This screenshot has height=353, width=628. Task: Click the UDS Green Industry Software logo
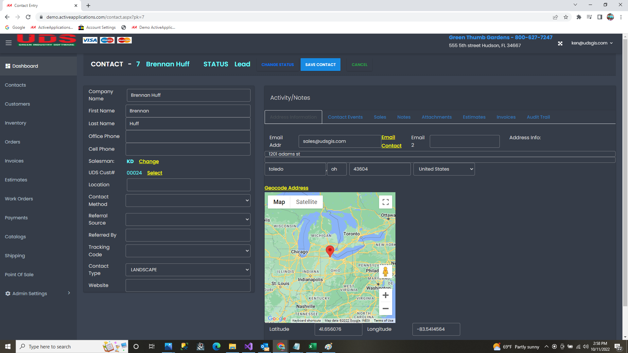coord(47,40)
